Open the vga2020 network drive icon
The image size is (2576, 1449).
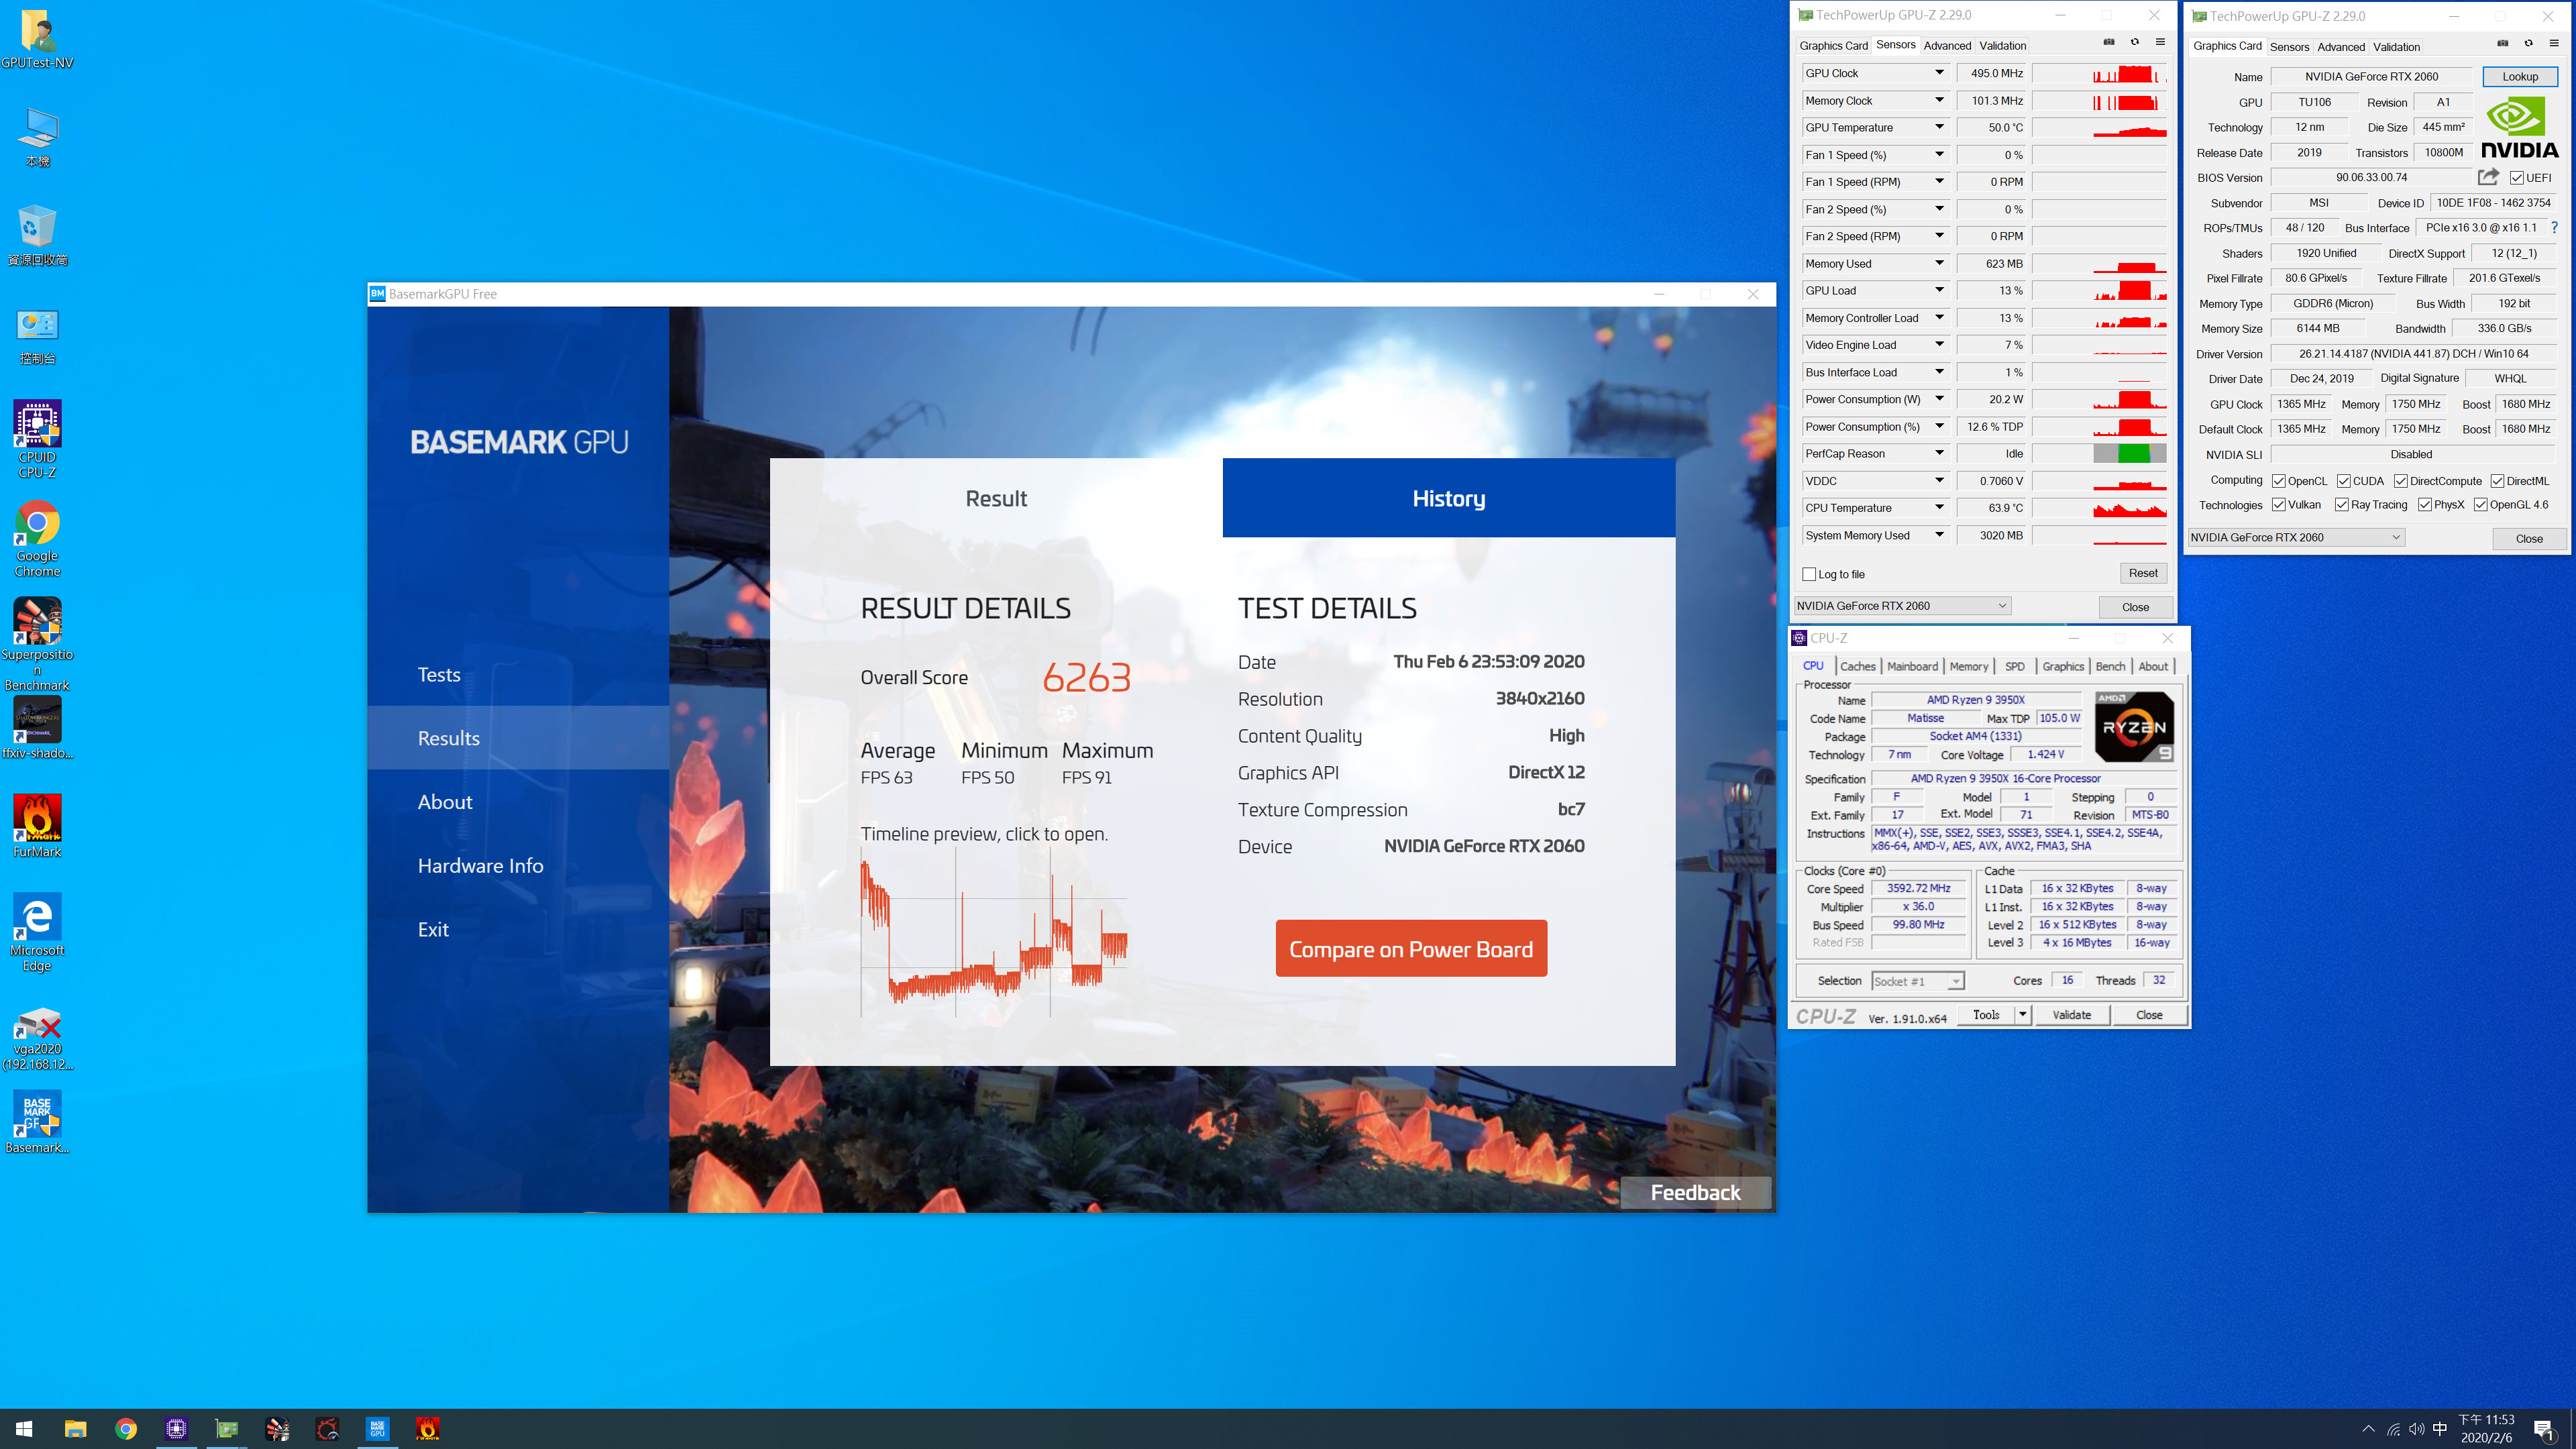(x=37, y=1039)
